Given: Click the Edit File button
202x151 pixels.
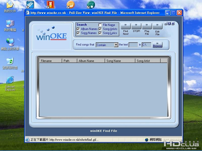Looking at the screenshot, I should click(x=157, y=26).
